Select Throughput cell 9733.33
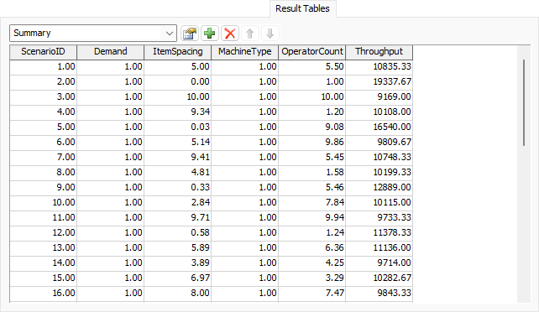Image resolution: width=539 pixels, height=312 pixels. 379,217
